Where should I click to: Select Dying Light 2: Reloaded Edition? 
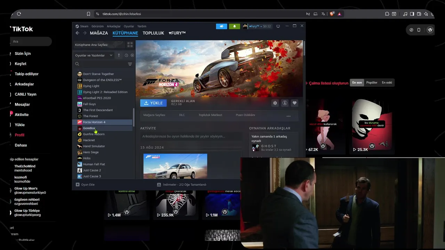click(103, 92)
